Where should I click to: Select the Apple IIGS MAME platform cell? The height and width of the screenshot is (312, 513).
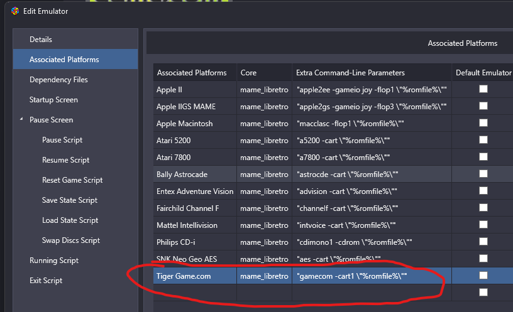click(195, 107)
